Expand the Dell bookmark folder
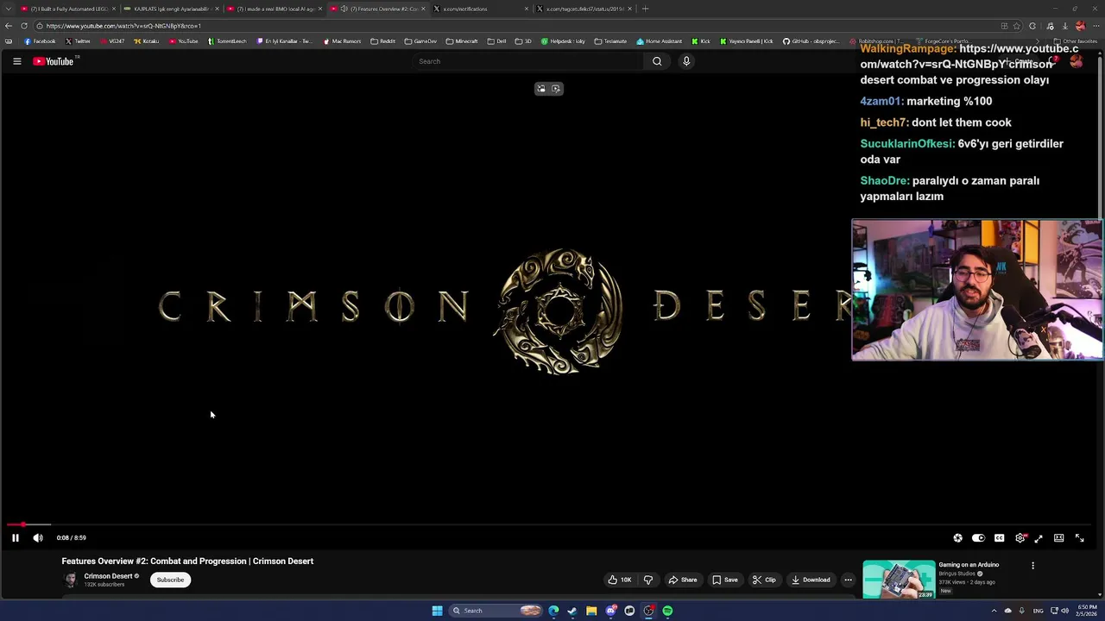1105x621 pixels. click(x=496, y=41)
